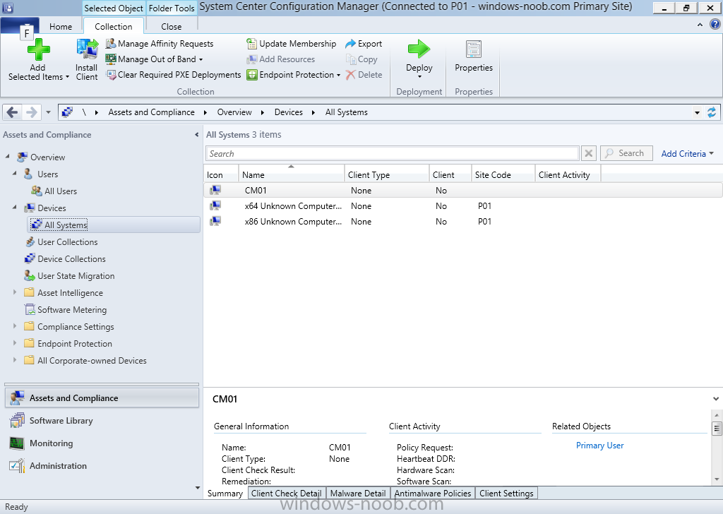This screenshot has width=723, height=514.
Task: Go back with the navigation back arrow
Action: (13, 112)
